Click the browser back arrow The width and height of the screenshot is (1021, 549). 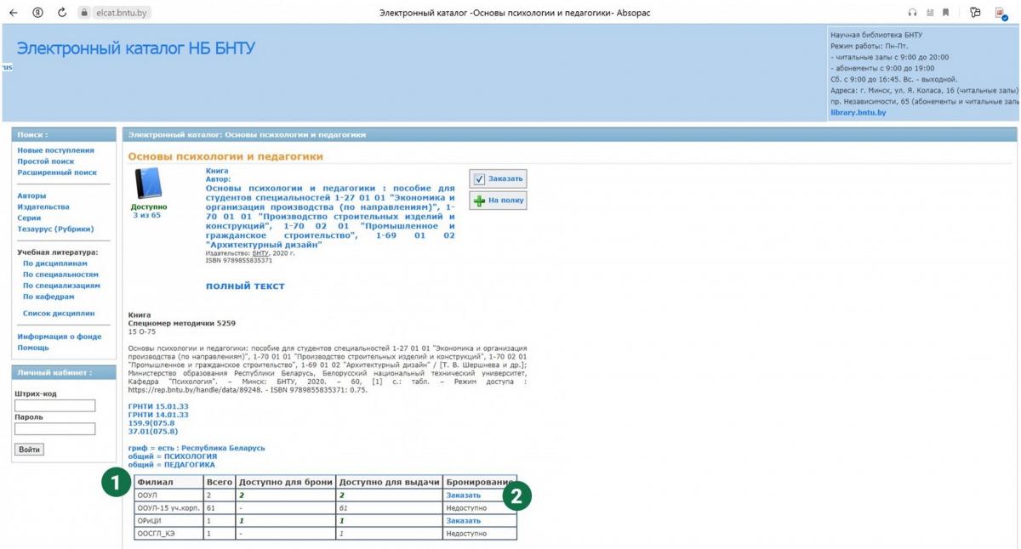(x=14, y=13)
